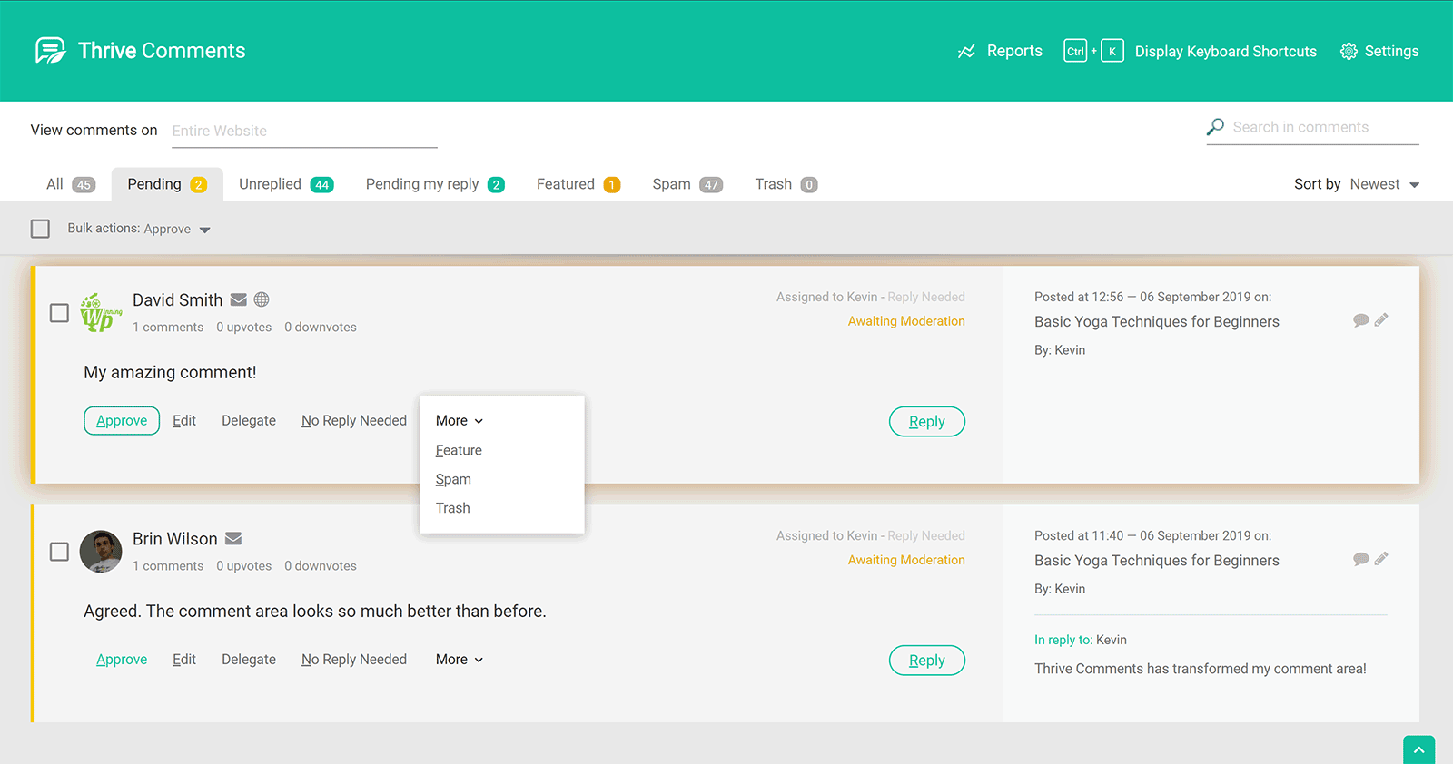Click David Smith's name

click(x=178, y=300)
